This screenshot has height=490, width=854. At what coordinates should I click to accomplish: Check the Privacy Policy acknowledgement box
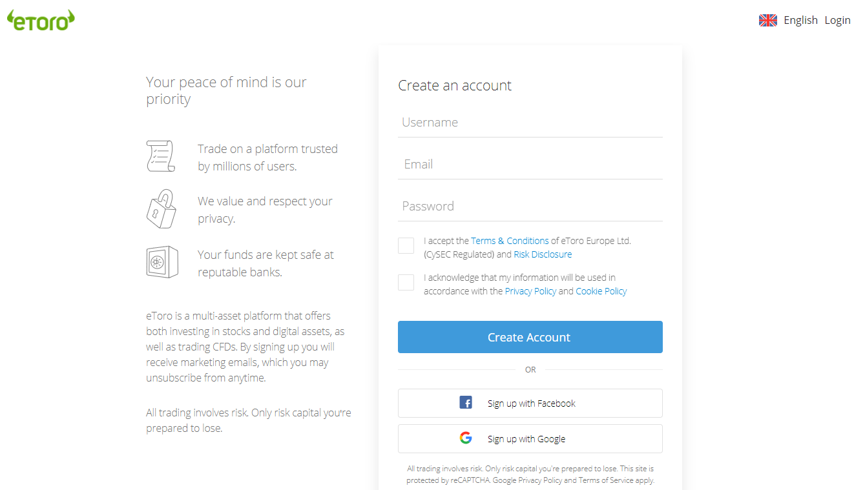pyautogui.click(x=406, y=283)
